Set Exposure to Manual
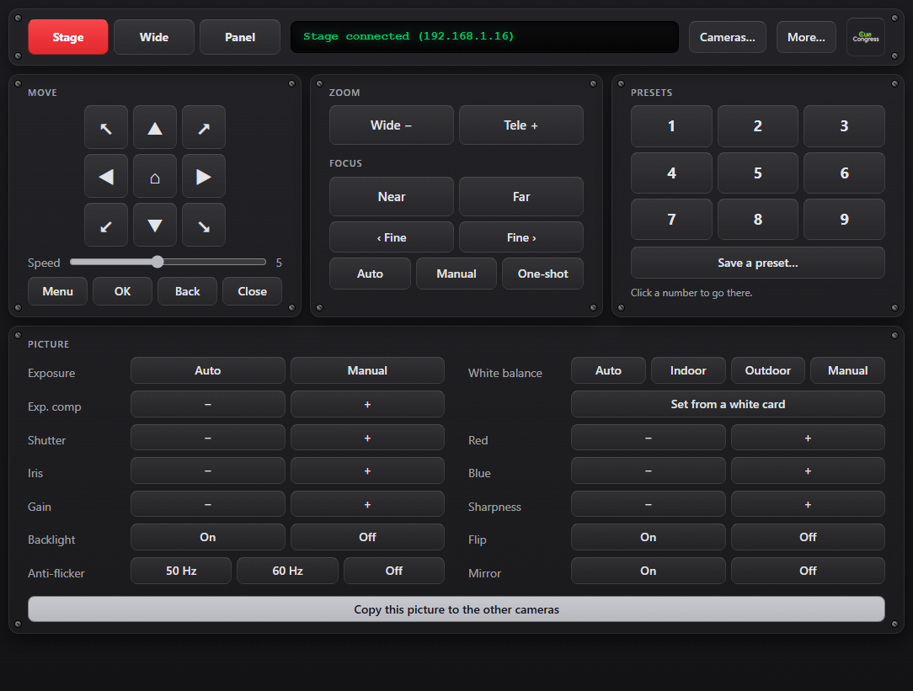913x691 pixels. click(367, 370)
